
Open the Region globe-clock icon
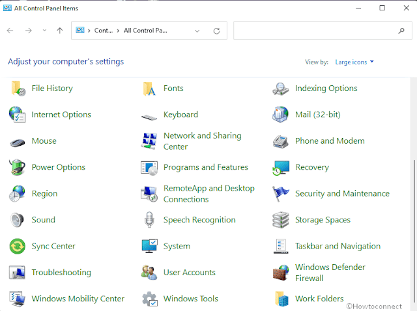click(x=17, y=193)
